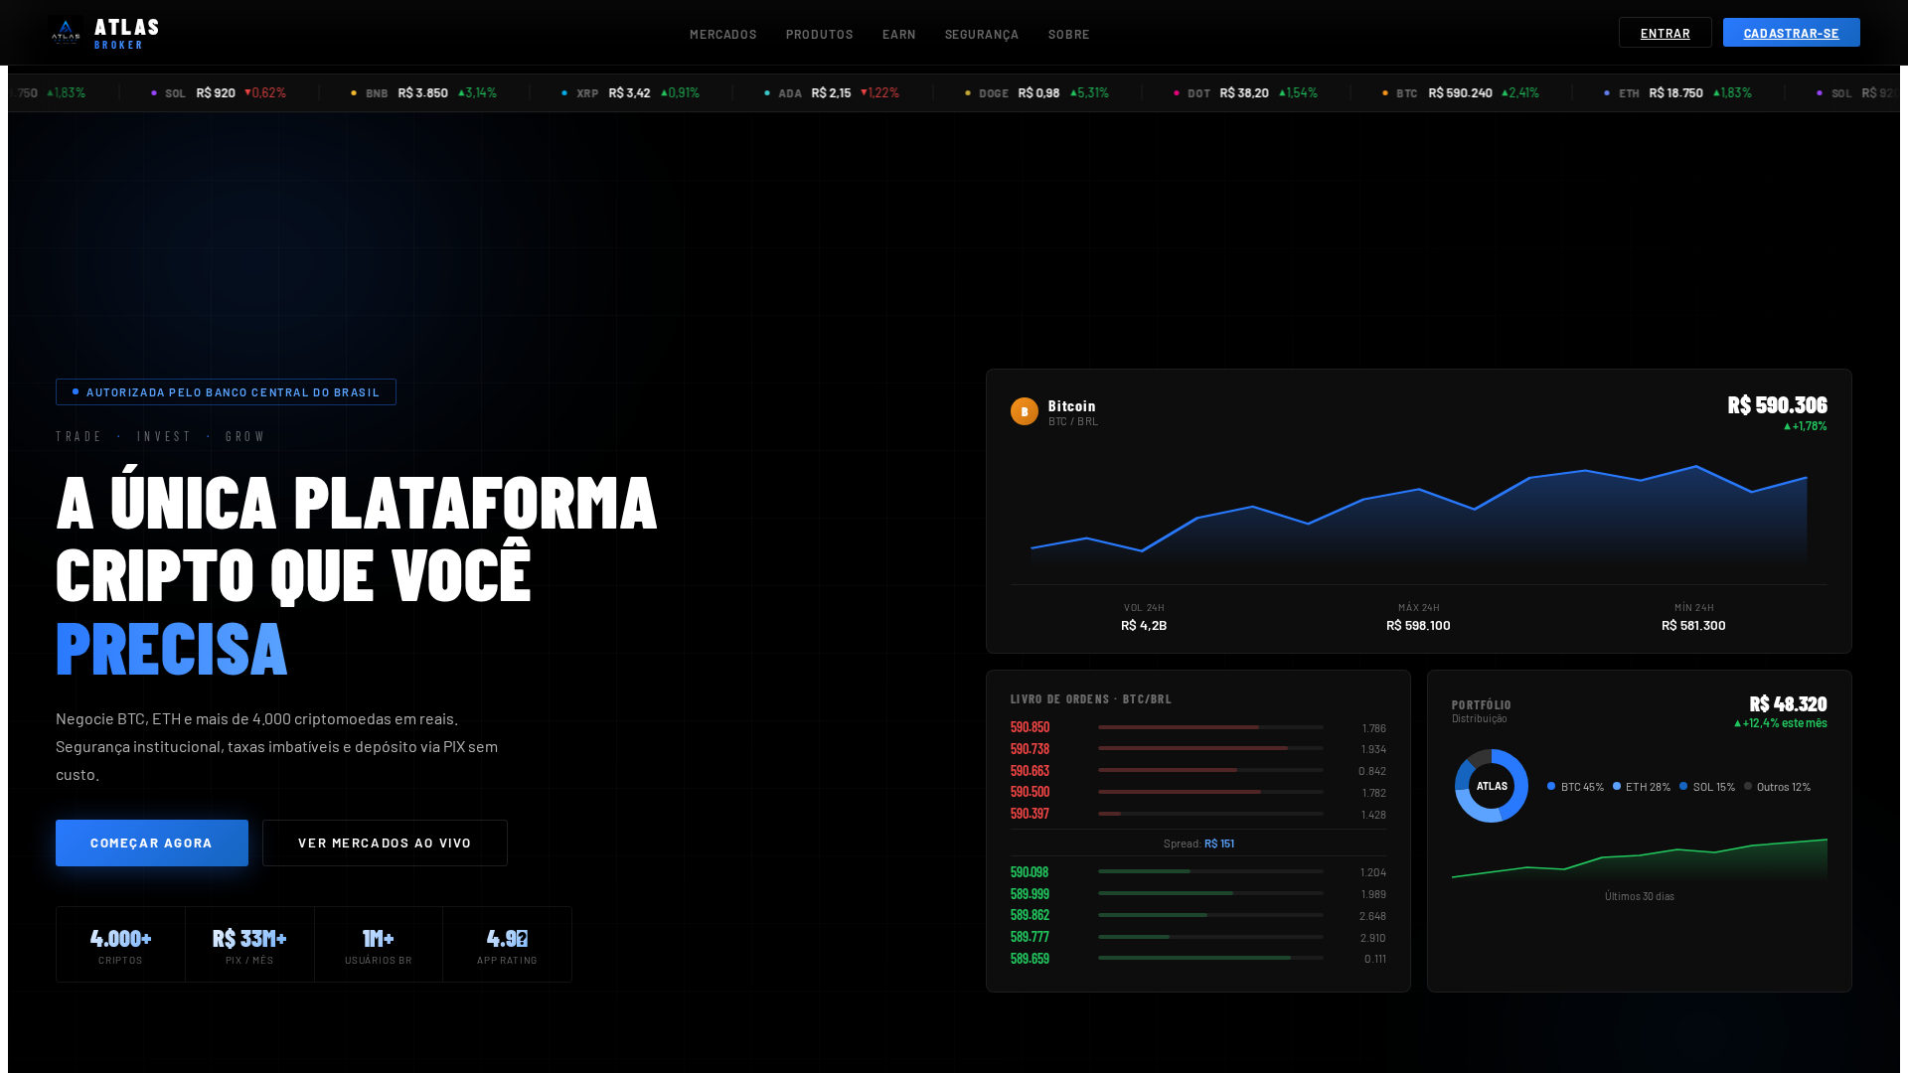1908x1073 pixels.
Task: Click the 590.663 sell order price
Action: pos(1030,771)
